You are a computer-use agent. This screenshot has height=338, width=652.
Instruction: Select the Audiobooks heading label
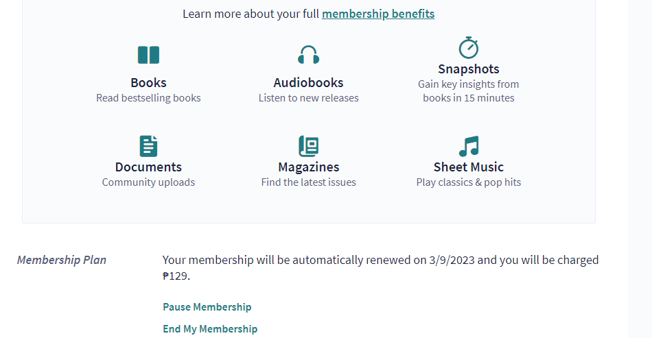point(308,83)
